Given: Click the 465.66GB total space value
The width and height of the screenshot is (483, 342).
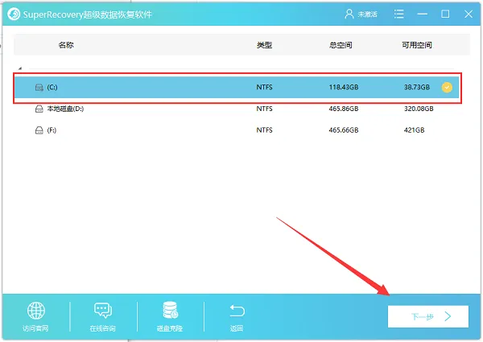Looking at the screenshot, I should click(x=344, y=130).
